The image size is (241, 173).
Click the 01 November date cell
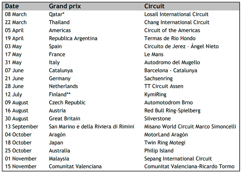(x=21, y=159)
